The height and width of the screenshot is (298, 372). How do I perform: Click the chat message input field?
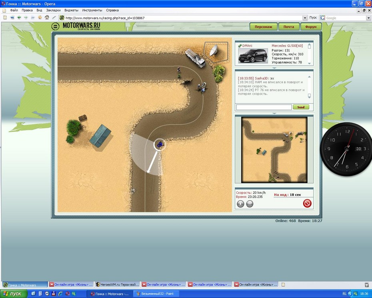[264, 107]
